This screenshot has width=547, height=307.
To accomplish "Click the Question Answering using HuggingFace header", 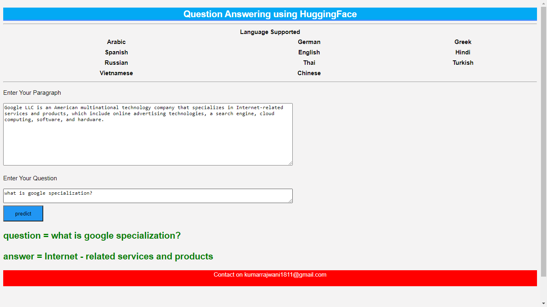I will coord(270,14).
